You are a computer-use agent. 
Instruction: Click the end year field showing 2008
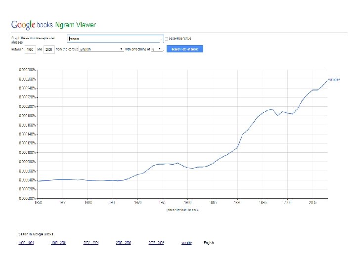[x=48, y=49]
